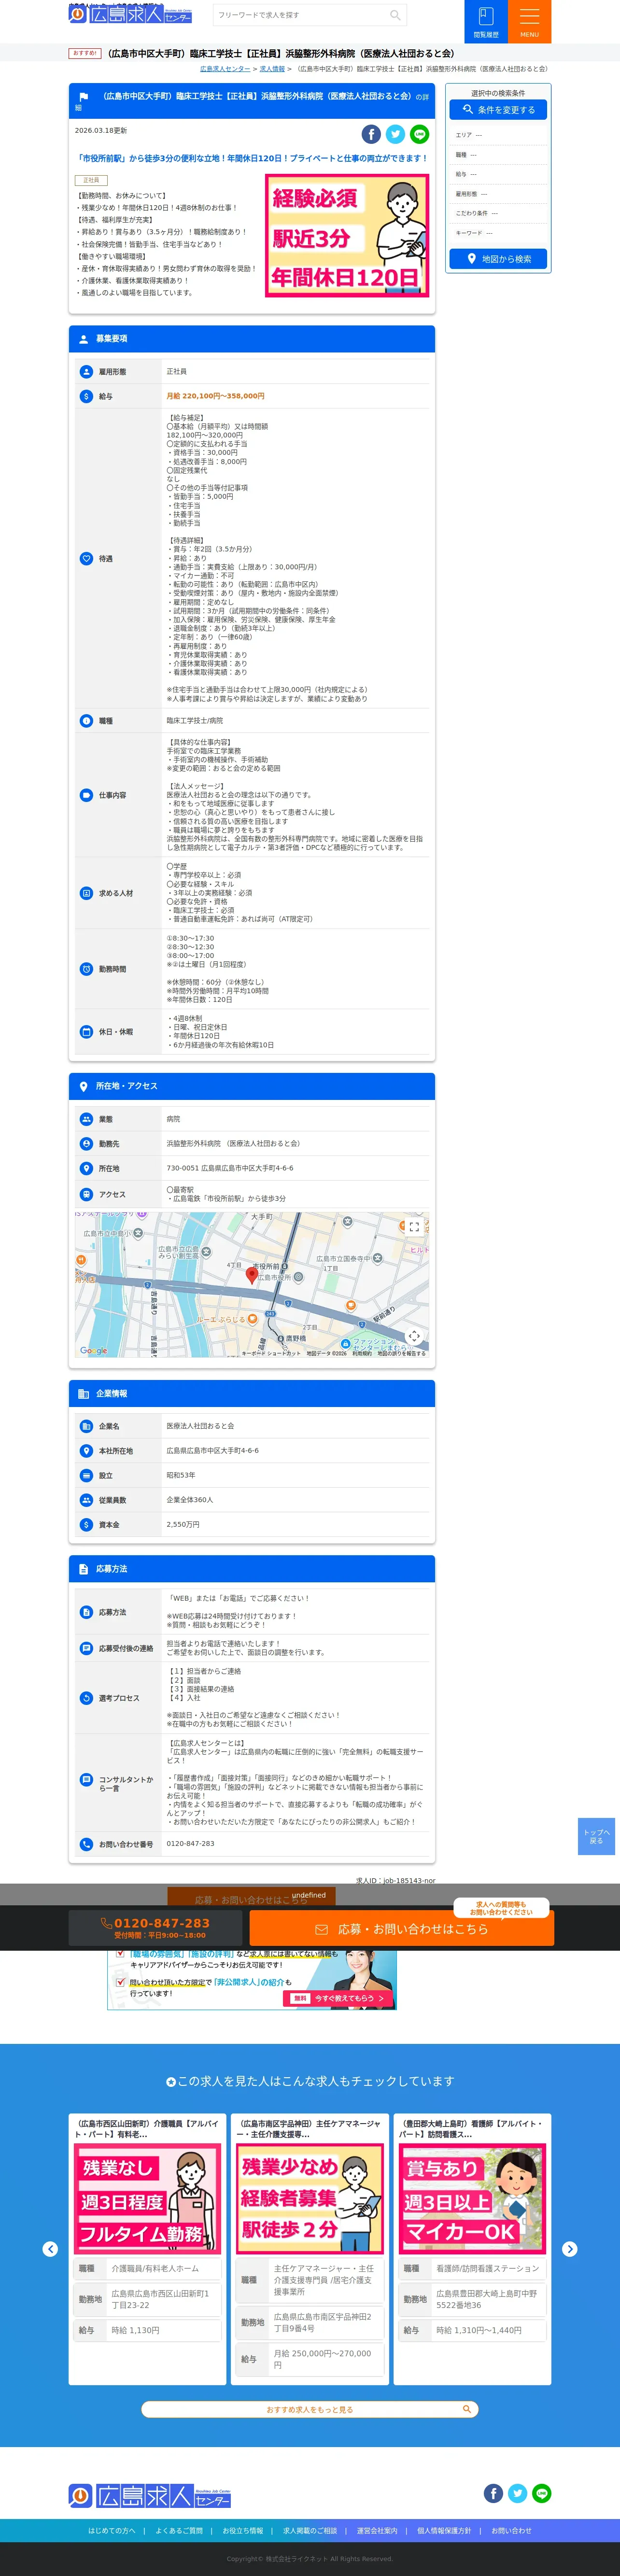
Task: Click the magnifier icon in search box
Action: [x=396, y=15]
